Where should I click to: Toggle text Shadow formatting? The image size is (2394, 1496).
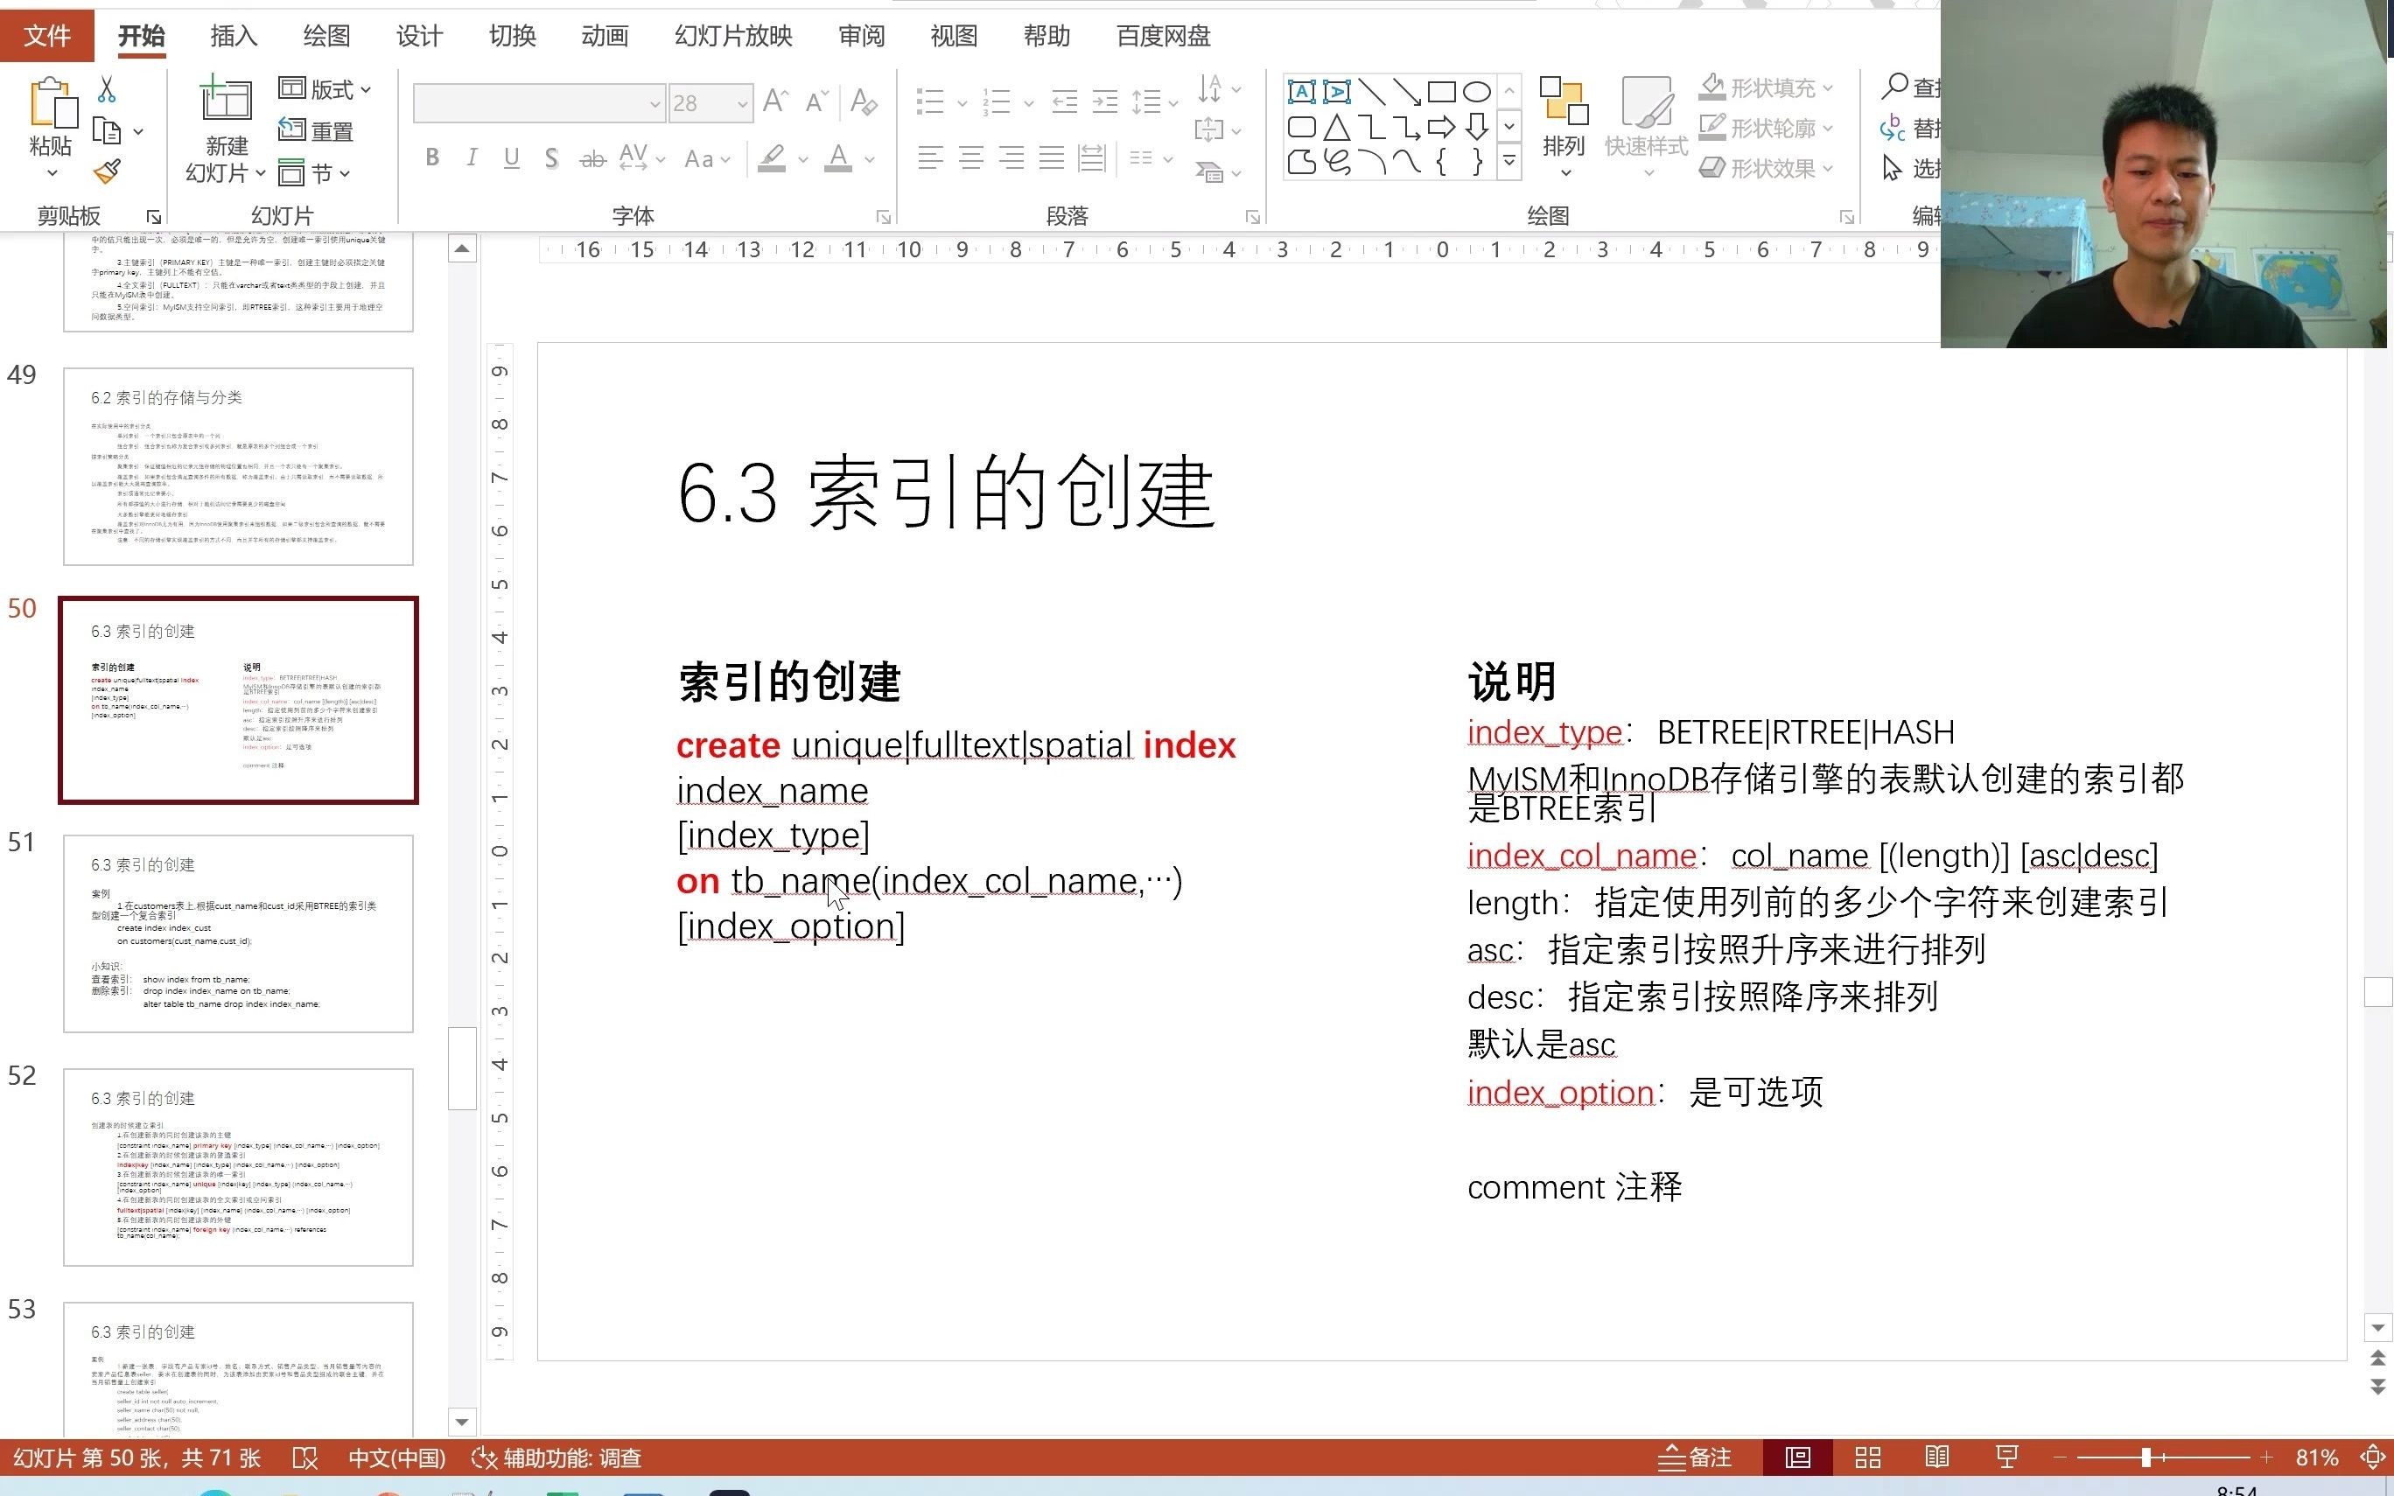point(552,157)
